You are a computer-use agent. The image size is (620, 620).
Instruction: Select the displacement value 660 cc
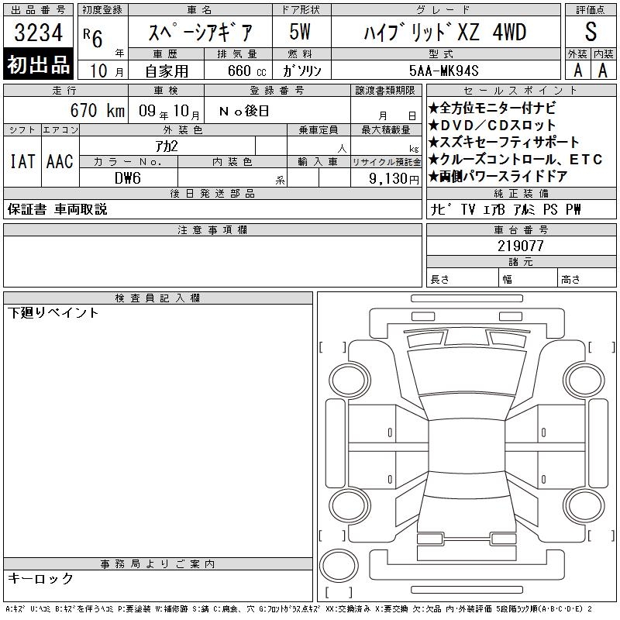pyautogui.click(x=246, y=71)
